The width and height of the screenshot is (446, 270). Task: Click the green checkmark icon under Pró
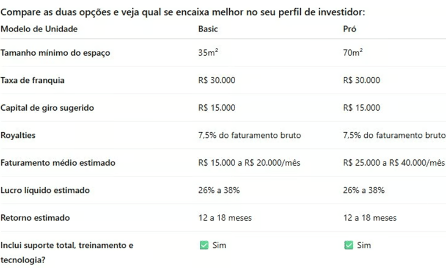click(348, 245)
